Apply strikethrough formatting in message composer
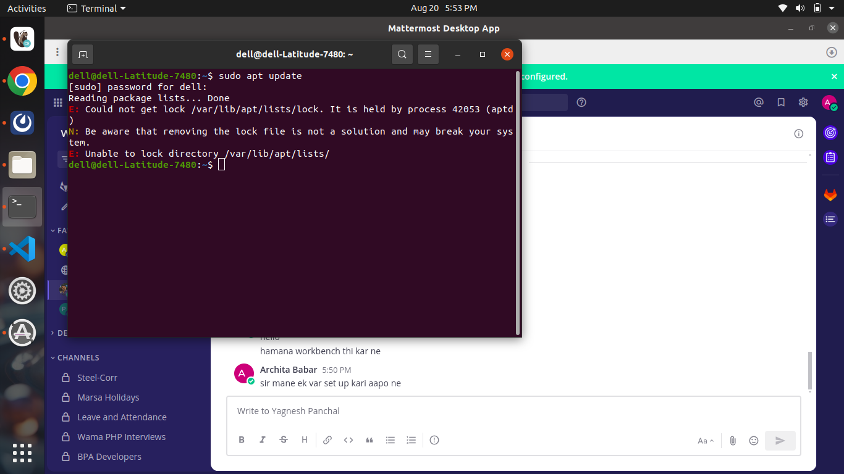844x474 pixels. click(x=284, y=440)
